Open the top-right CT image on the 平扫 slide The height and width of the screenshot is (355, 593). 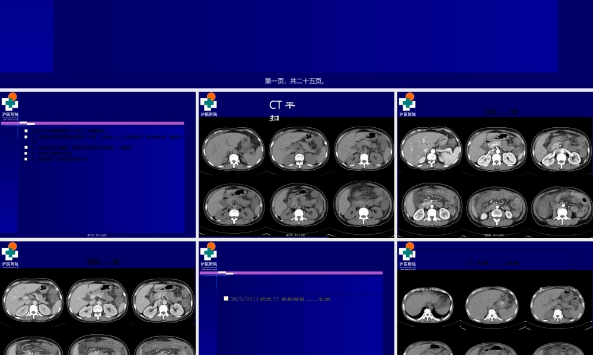(x=364, y=149)
